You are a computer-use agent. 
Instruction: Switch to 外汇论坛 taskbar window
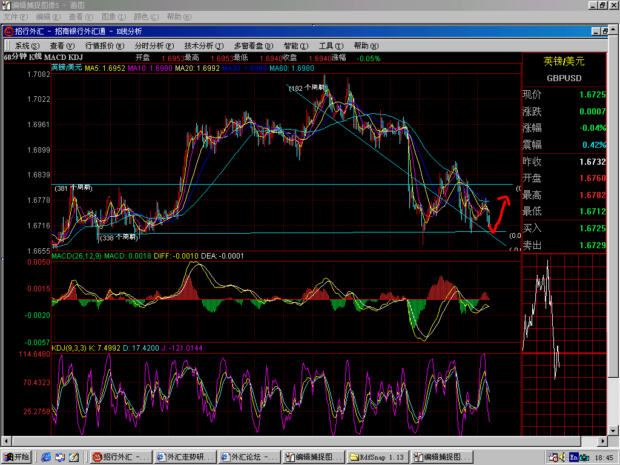pyautogui.click(x=248, y=457)
